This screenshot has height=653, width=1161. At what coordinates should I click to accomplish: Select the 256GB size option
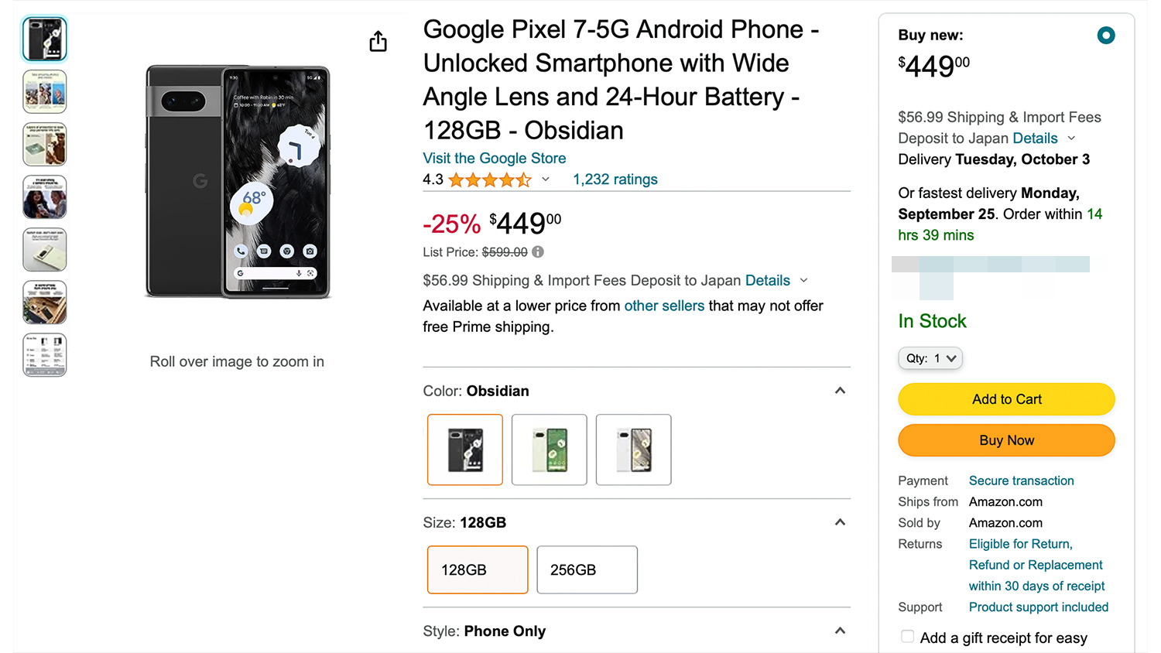(x=587, y=570)
